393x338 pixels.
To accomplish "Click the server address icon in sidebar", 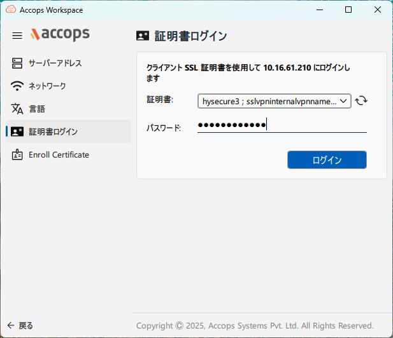I will [17, 64].
